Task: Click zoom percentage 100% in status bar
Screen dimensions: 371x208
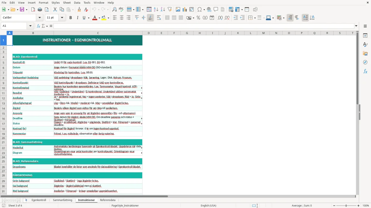Action: click(366, 206)
